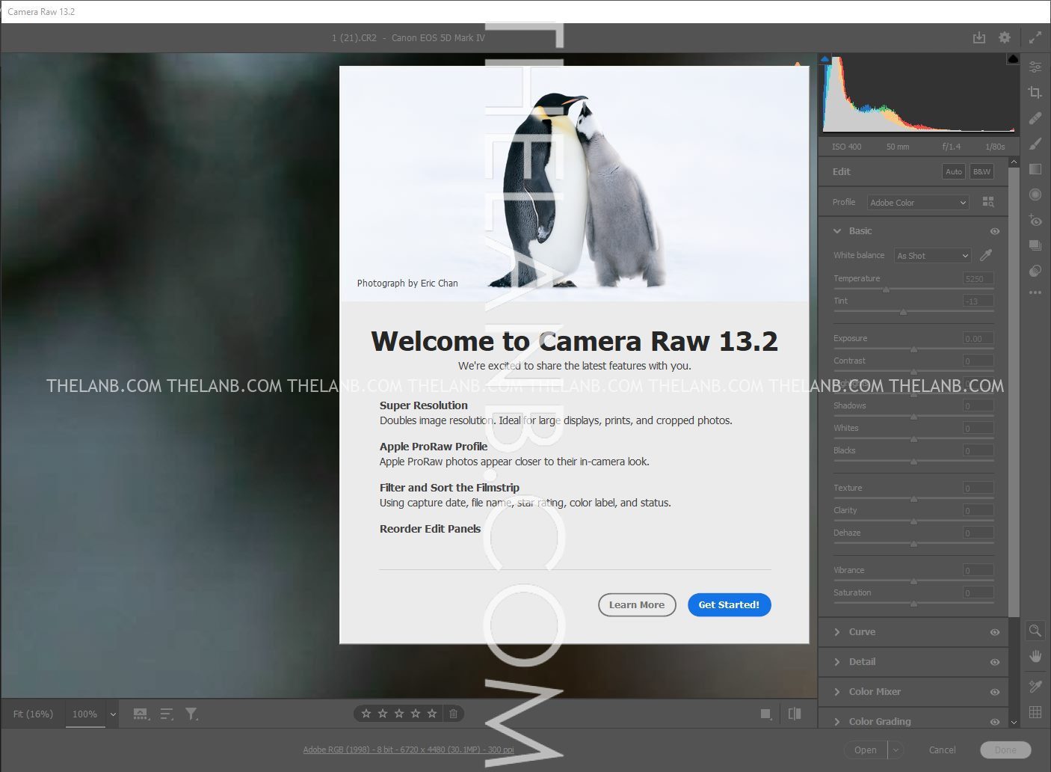Click the White Balance eyedropper tool
This screenshot has width=1051, height=772.
pos(986,255)
